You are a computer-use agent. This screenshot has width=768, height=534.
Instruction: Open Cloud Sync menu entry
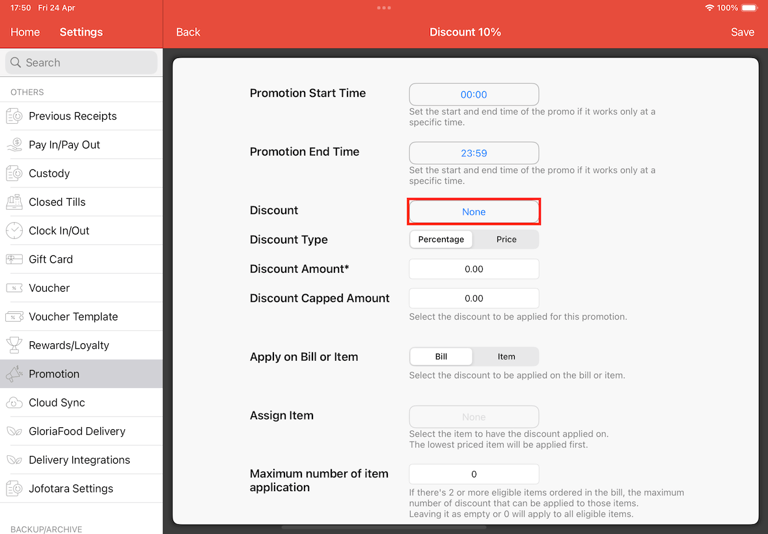[81, 402]
